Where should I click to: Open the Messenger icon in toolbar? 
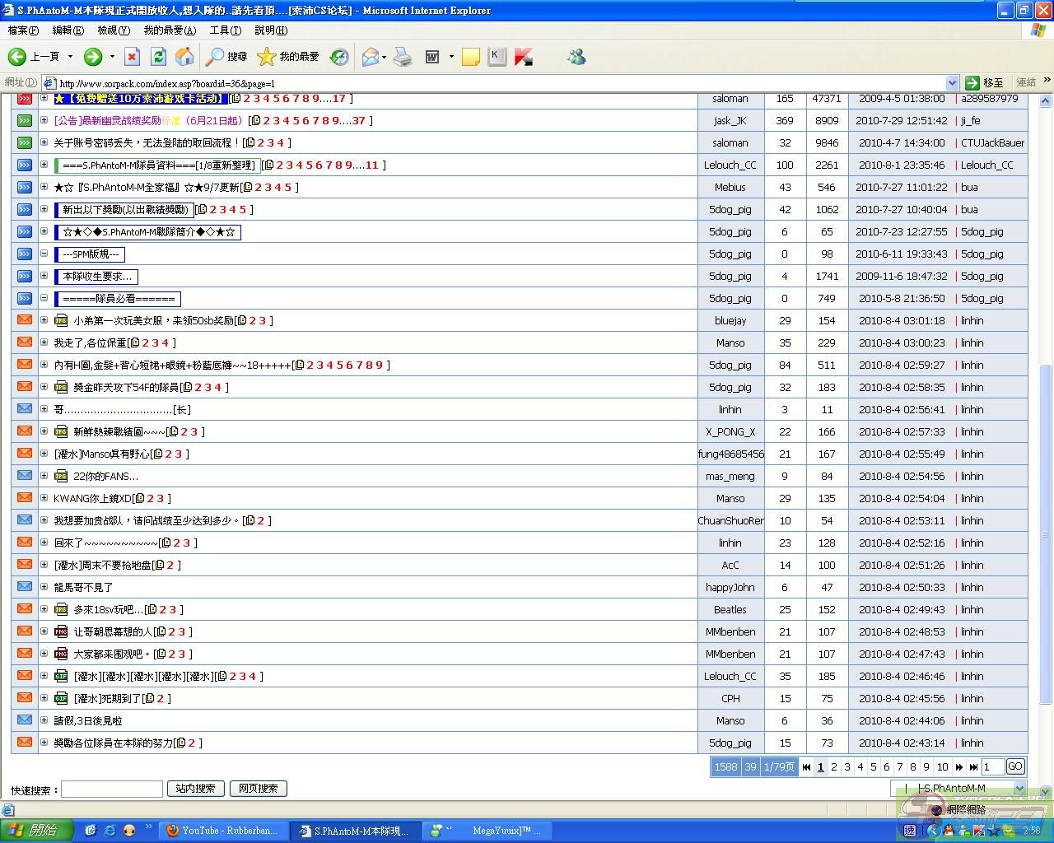(x=576, y=57)
